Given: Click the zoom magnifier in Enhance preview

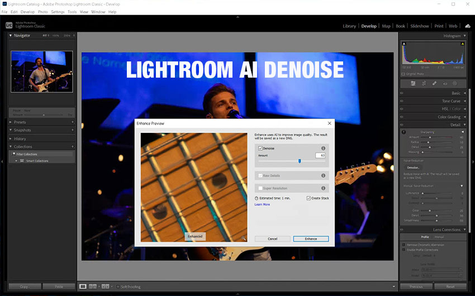Looking at the screenshot, I should pyautogui.click(x=244, y=238).
